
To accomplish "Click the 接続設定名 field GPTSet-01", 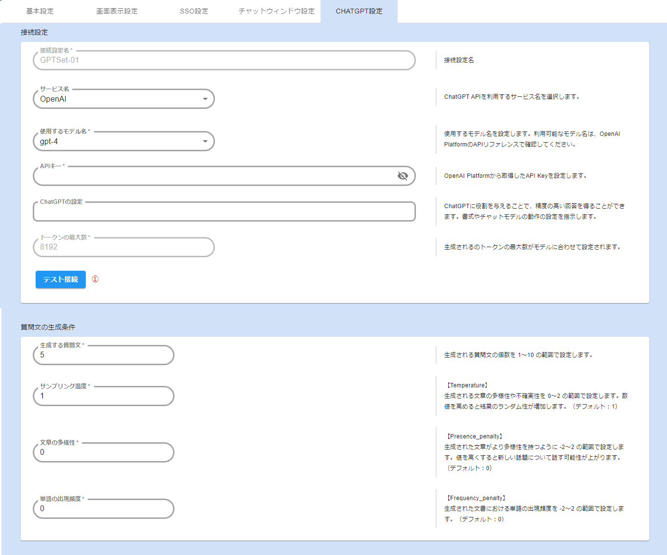I will tap(224, 60).
